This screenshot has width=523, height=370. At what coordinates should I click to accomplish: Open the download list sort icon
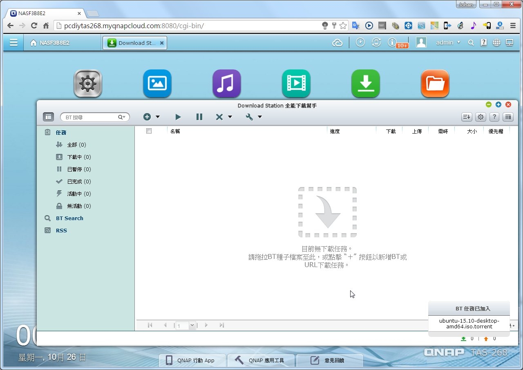click(467, 117)
